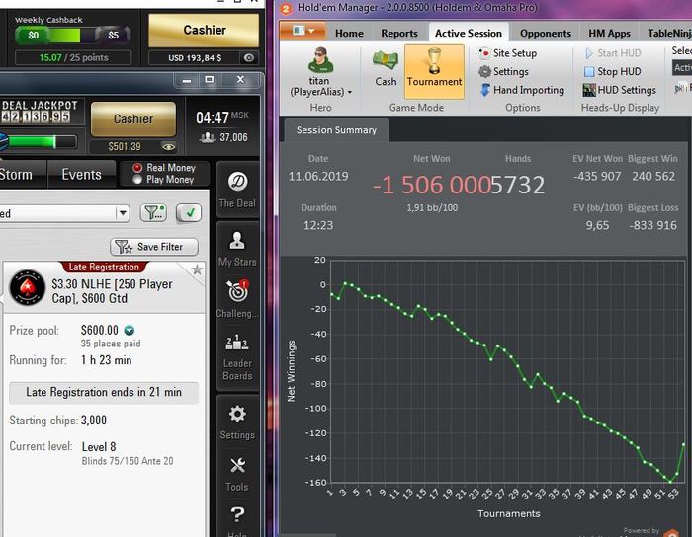The width and height of the screenshot is (692, 537).
Task: Click the PokerStars spade tournament logo
Action: pyautogui.click(x=28, y=287)
